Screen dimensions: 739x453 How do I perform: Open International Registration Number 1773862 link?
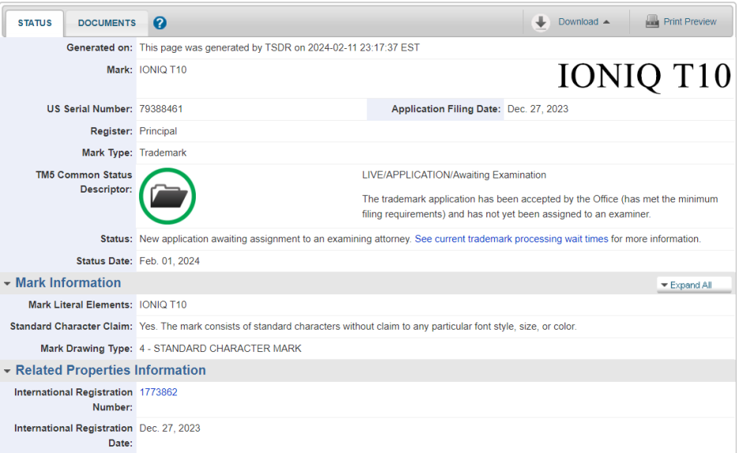pos(159,392)
